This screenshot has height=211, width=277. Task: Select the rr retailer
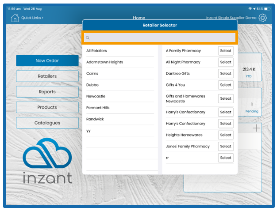tap(226, 158)
